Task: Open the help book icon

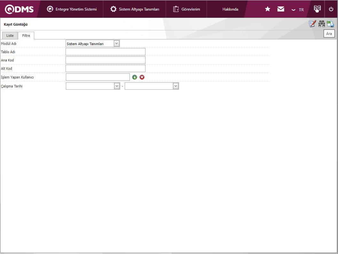Action: (x=317, y=9)
